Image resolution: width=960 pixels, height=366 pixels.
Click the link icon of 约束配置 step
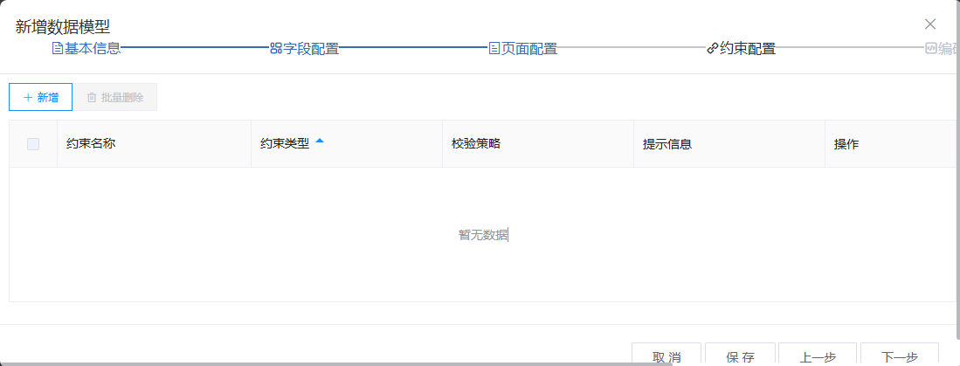tap(712, 49)
